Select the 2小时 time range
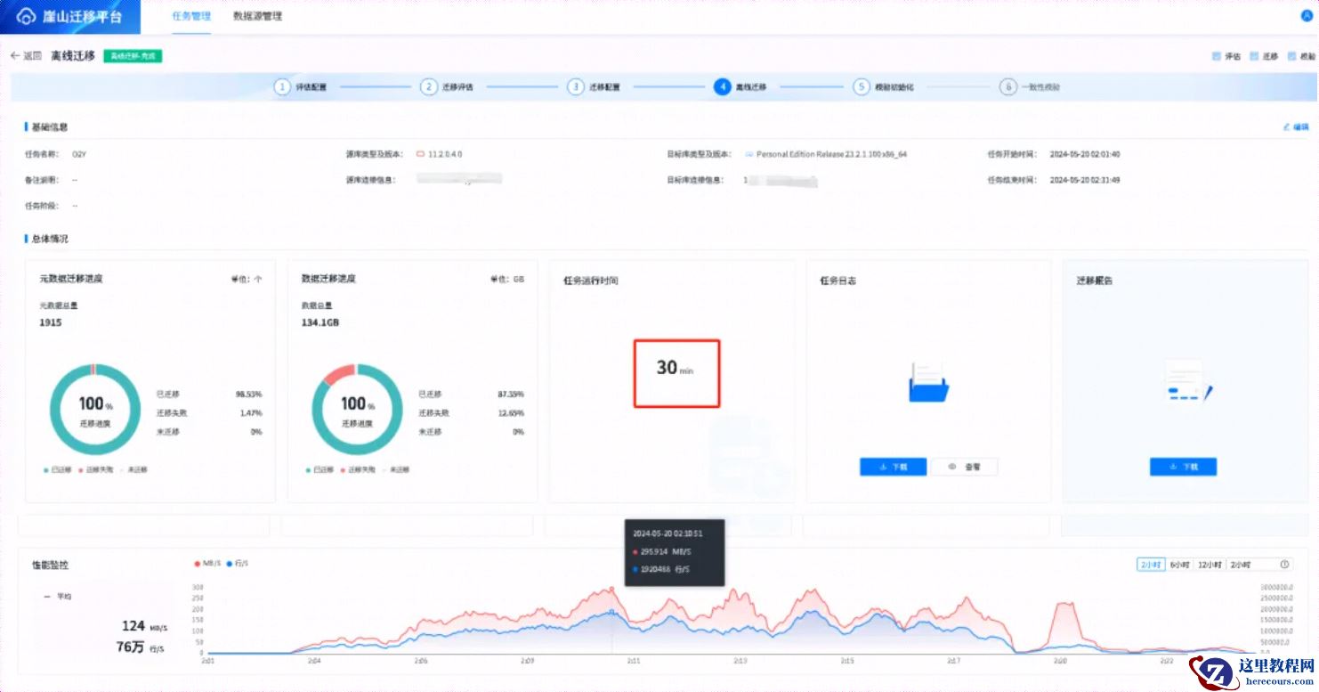This screenshot has height=692, width=1319. tap(1150, 565)
